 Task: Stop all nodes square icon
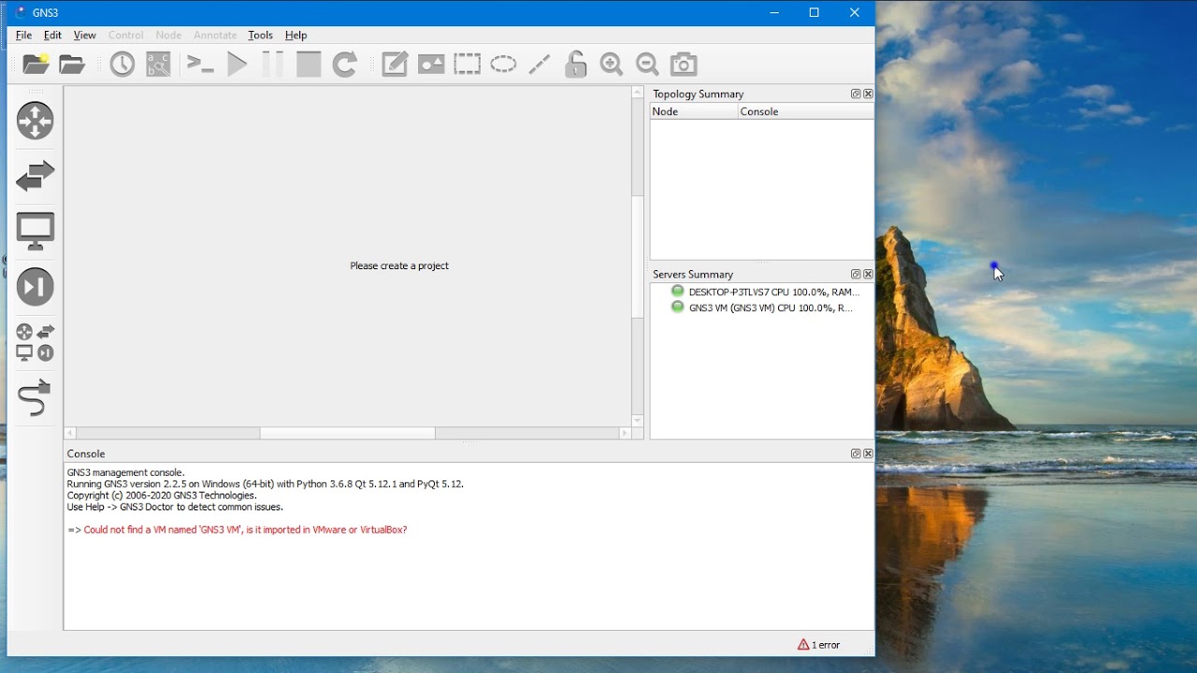pyautogui.click(x=309, y=64)
